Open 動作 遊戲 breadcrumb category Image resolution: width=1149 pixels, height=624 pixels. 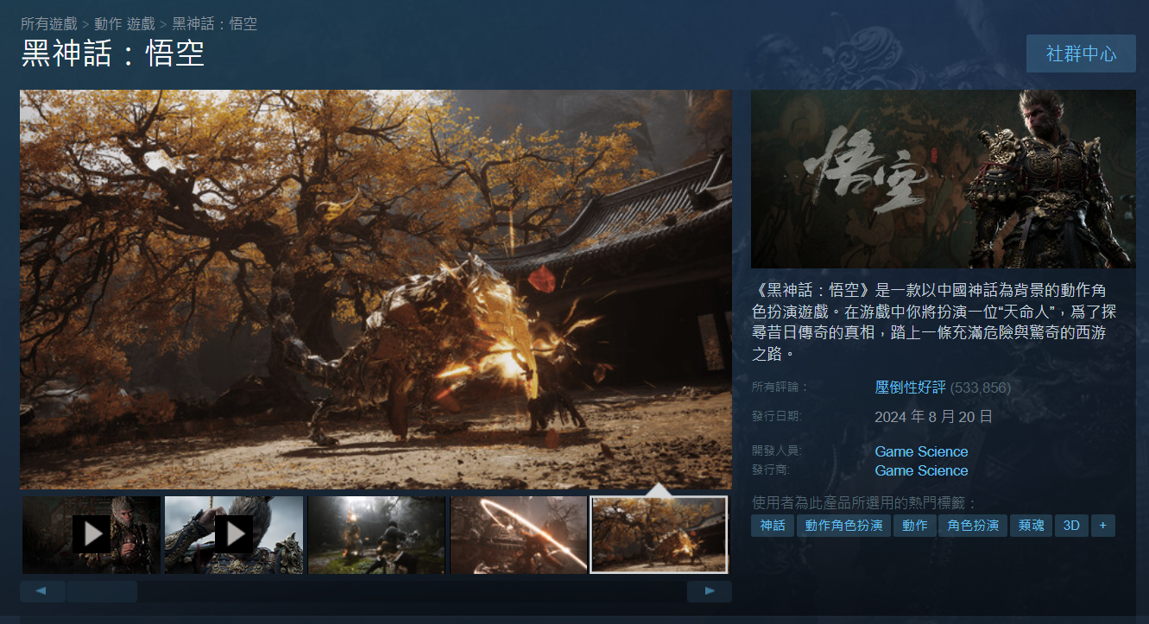click(124, 23)
